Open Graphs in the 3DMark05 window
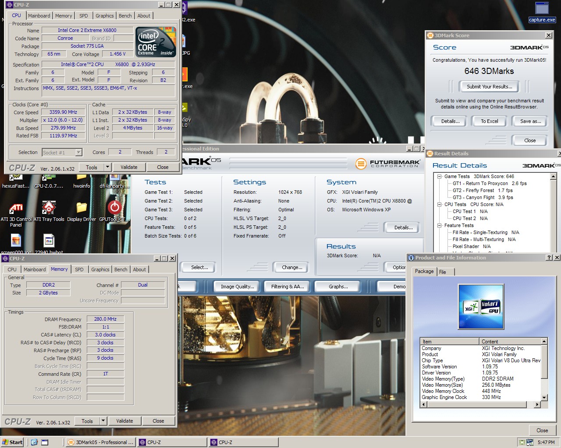The width and height of the screenshot is (561, 448). click(338, 287)
